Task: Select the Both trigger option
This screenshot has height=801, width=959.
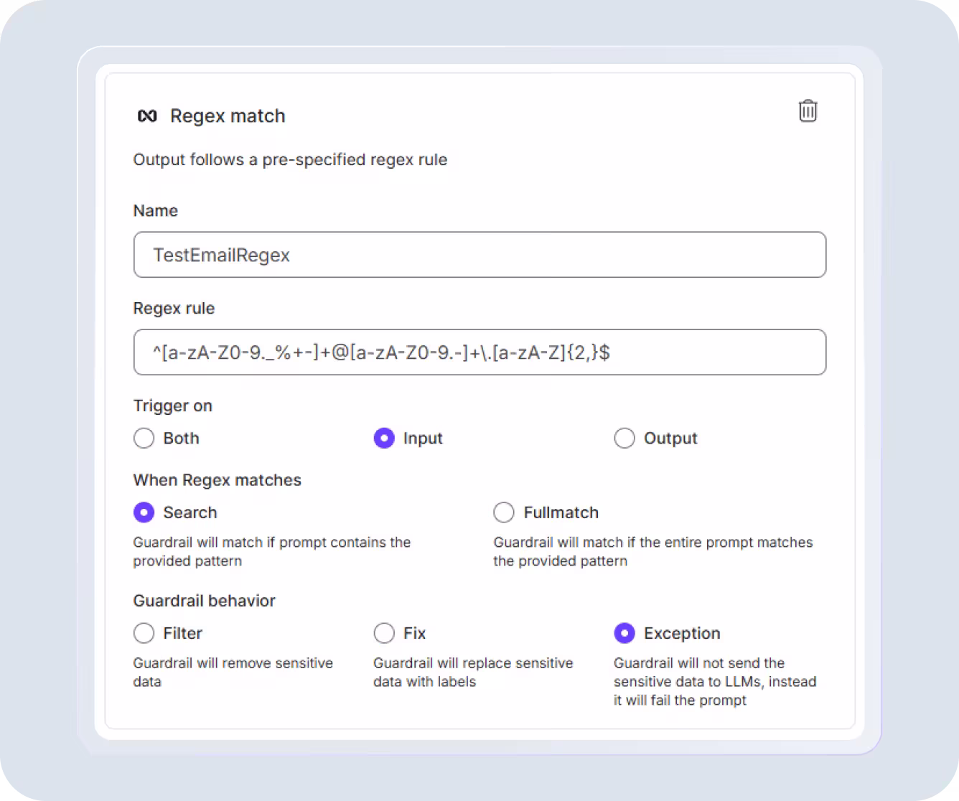Action: pos(144,438)
